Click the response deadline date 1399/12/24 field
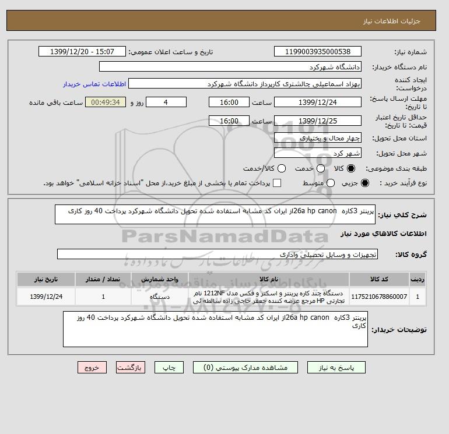Image resolution: width=449 pixels, height=434 pixels. point(318,102)
